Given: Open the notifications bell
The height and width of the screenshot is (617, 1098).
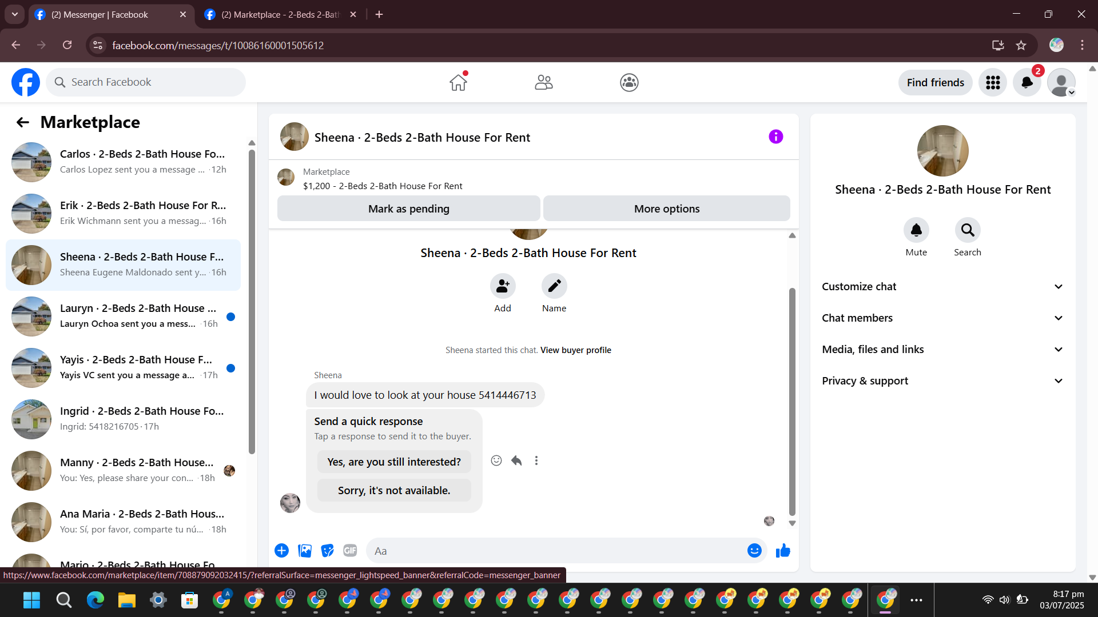Looking at the screenshot, I should coord(1027,82).
